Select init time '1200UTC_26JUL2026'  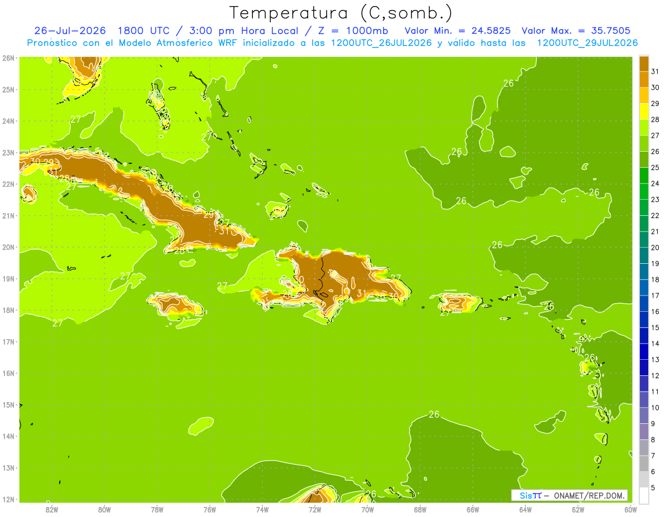[x=381, y=43]
